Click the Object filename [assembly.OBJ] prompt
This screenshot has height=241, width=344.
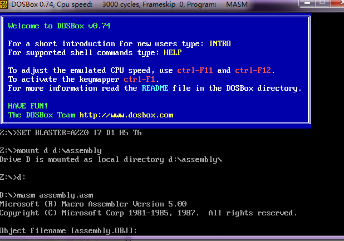coord(68,230)
